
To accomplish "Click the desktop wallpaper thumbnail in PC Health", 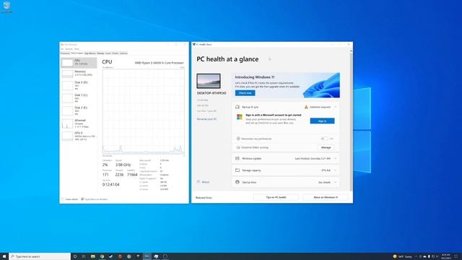I will pos(209,81).
